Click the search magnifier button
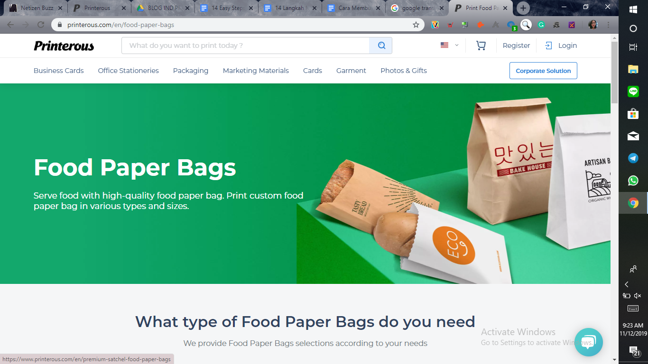Viewport: 648px width, 364px height. pyautogui.click(x=381, y=45)
